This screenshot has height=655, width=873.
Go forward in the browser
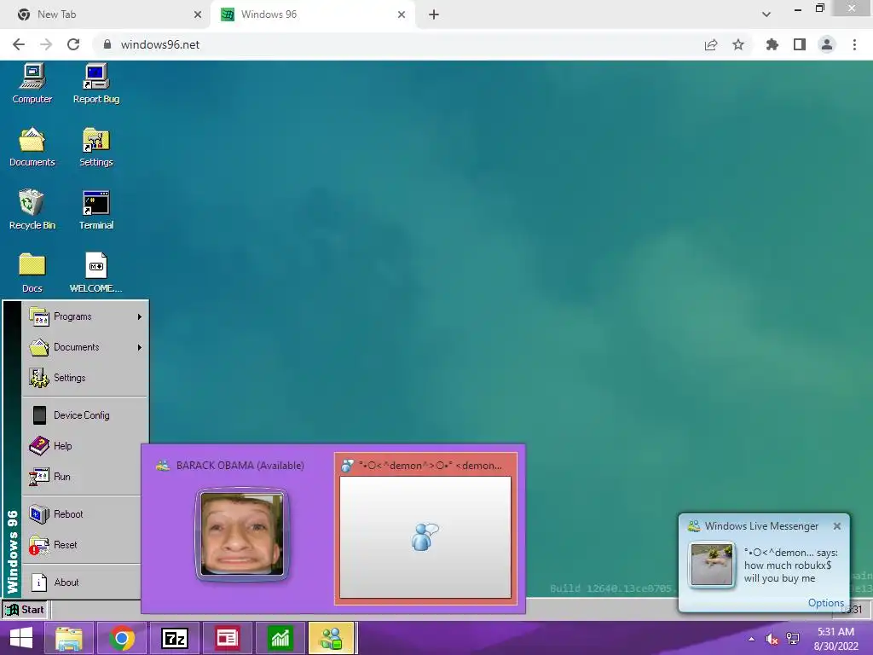pyautogui.click(x=46, y=44)
